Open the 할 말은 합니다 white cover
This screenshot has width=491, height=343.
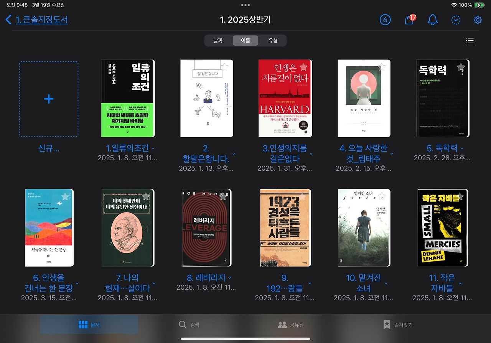(x=207, y=98)
